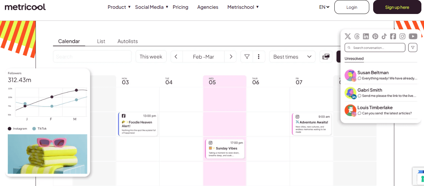This screenshot has width=424, height=186.
Task: Select the Threads icon in inbox panel
Action: click(357, 36)
